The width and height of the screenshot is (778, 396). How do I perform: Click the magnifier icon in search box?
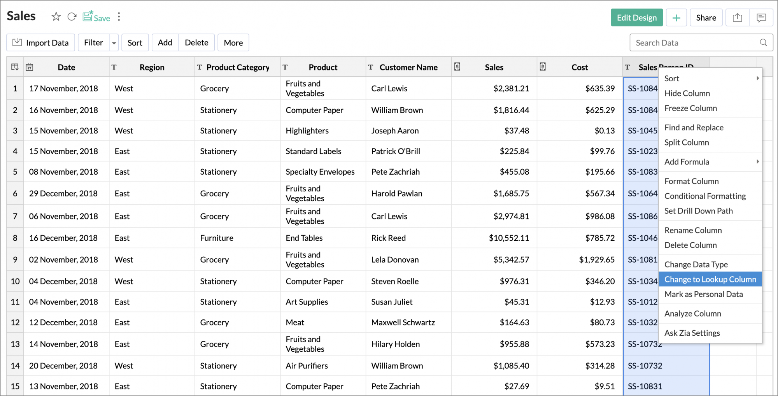pyautogui.click(x=763, y=43)
